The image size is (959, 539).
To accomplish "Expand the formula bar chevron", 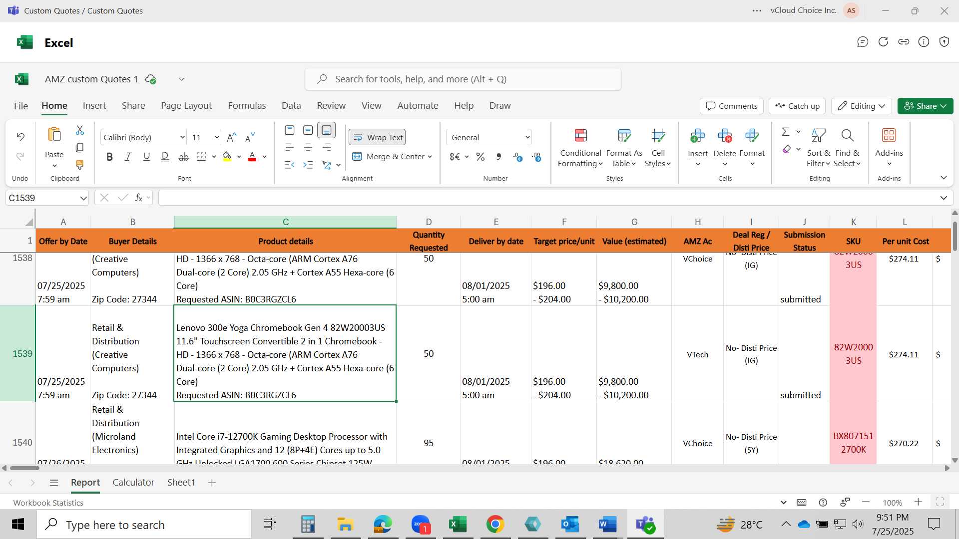I will [944, 198].
